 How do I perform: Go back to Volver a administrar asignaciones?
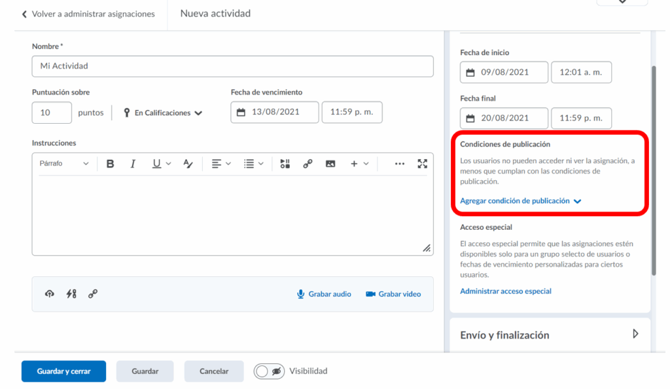tap(88, 14)
